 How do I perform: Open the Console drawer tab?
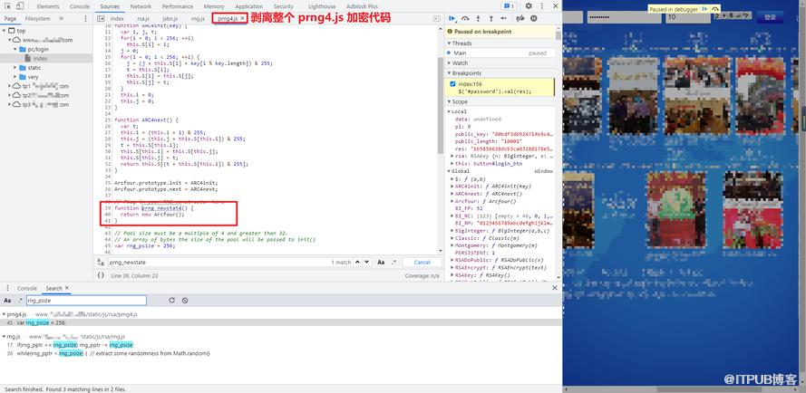(26, 288)
